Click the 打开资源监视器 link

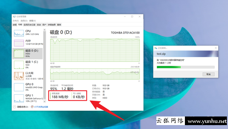[x=41, y=107]
